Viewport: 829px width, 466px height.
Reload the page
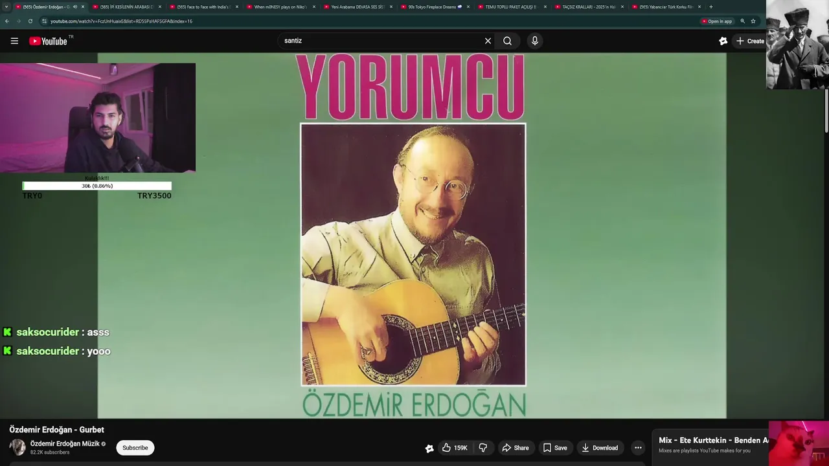pyautogui.click(x=30, y=21)
